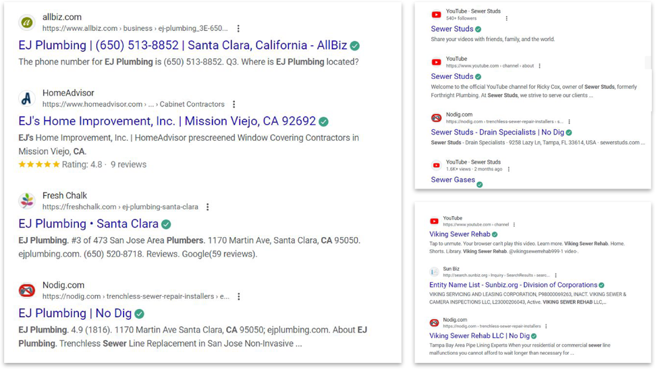The image size is (656, 369).
Task: Click the Fresh Chalk favicon icon
Action: pos(27,201)
